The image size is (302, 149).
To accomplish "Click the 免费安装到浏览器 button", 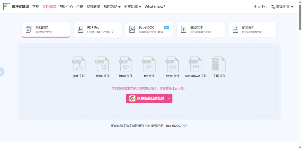I will pyautogui.click(x=146, y=98).
